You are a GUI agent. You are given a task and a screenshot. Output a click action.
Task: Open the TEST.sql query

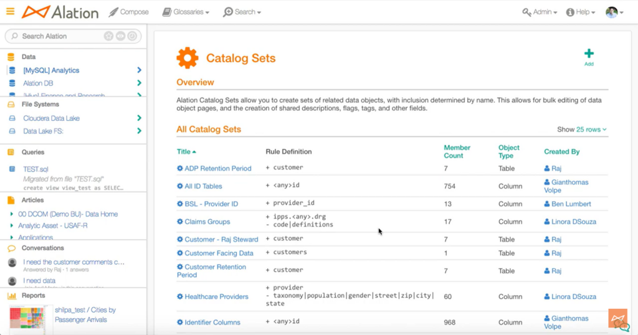point(36,169)
